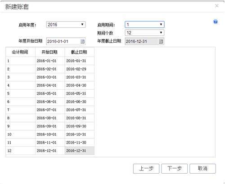225x184 pixels.
Task: Select end date cell 2016-12-31 in period 12
Action: point(80,151)
